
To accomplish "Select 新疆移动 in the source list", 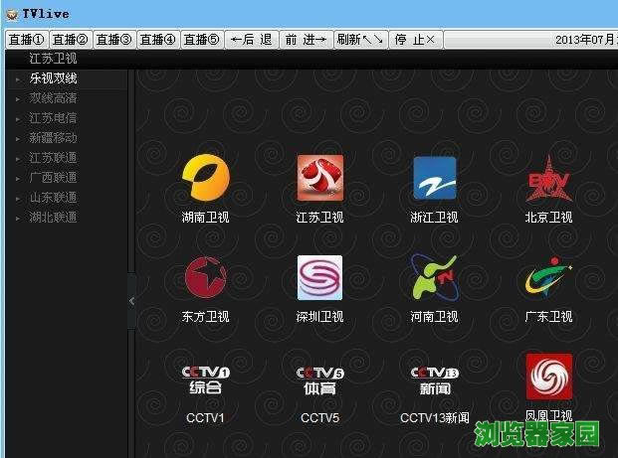I will [53, 138].
